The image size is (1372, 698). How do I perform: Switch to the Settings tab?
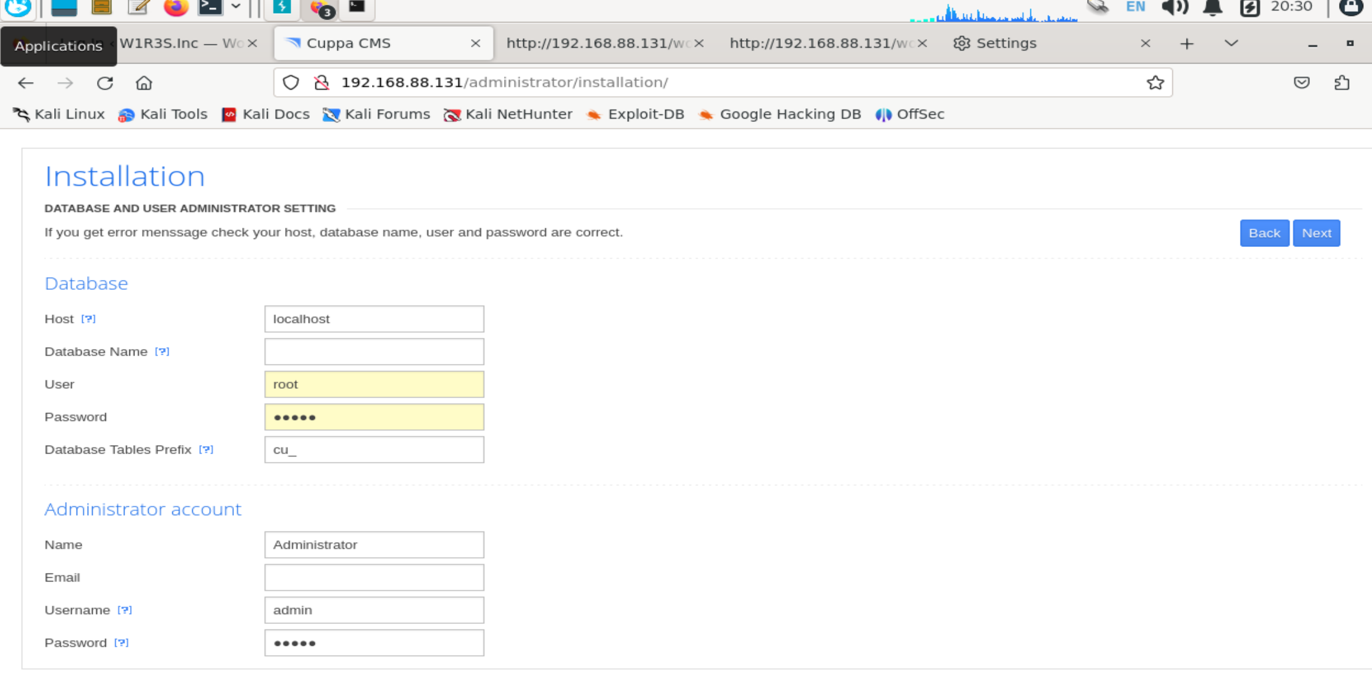coord(1006,44)
